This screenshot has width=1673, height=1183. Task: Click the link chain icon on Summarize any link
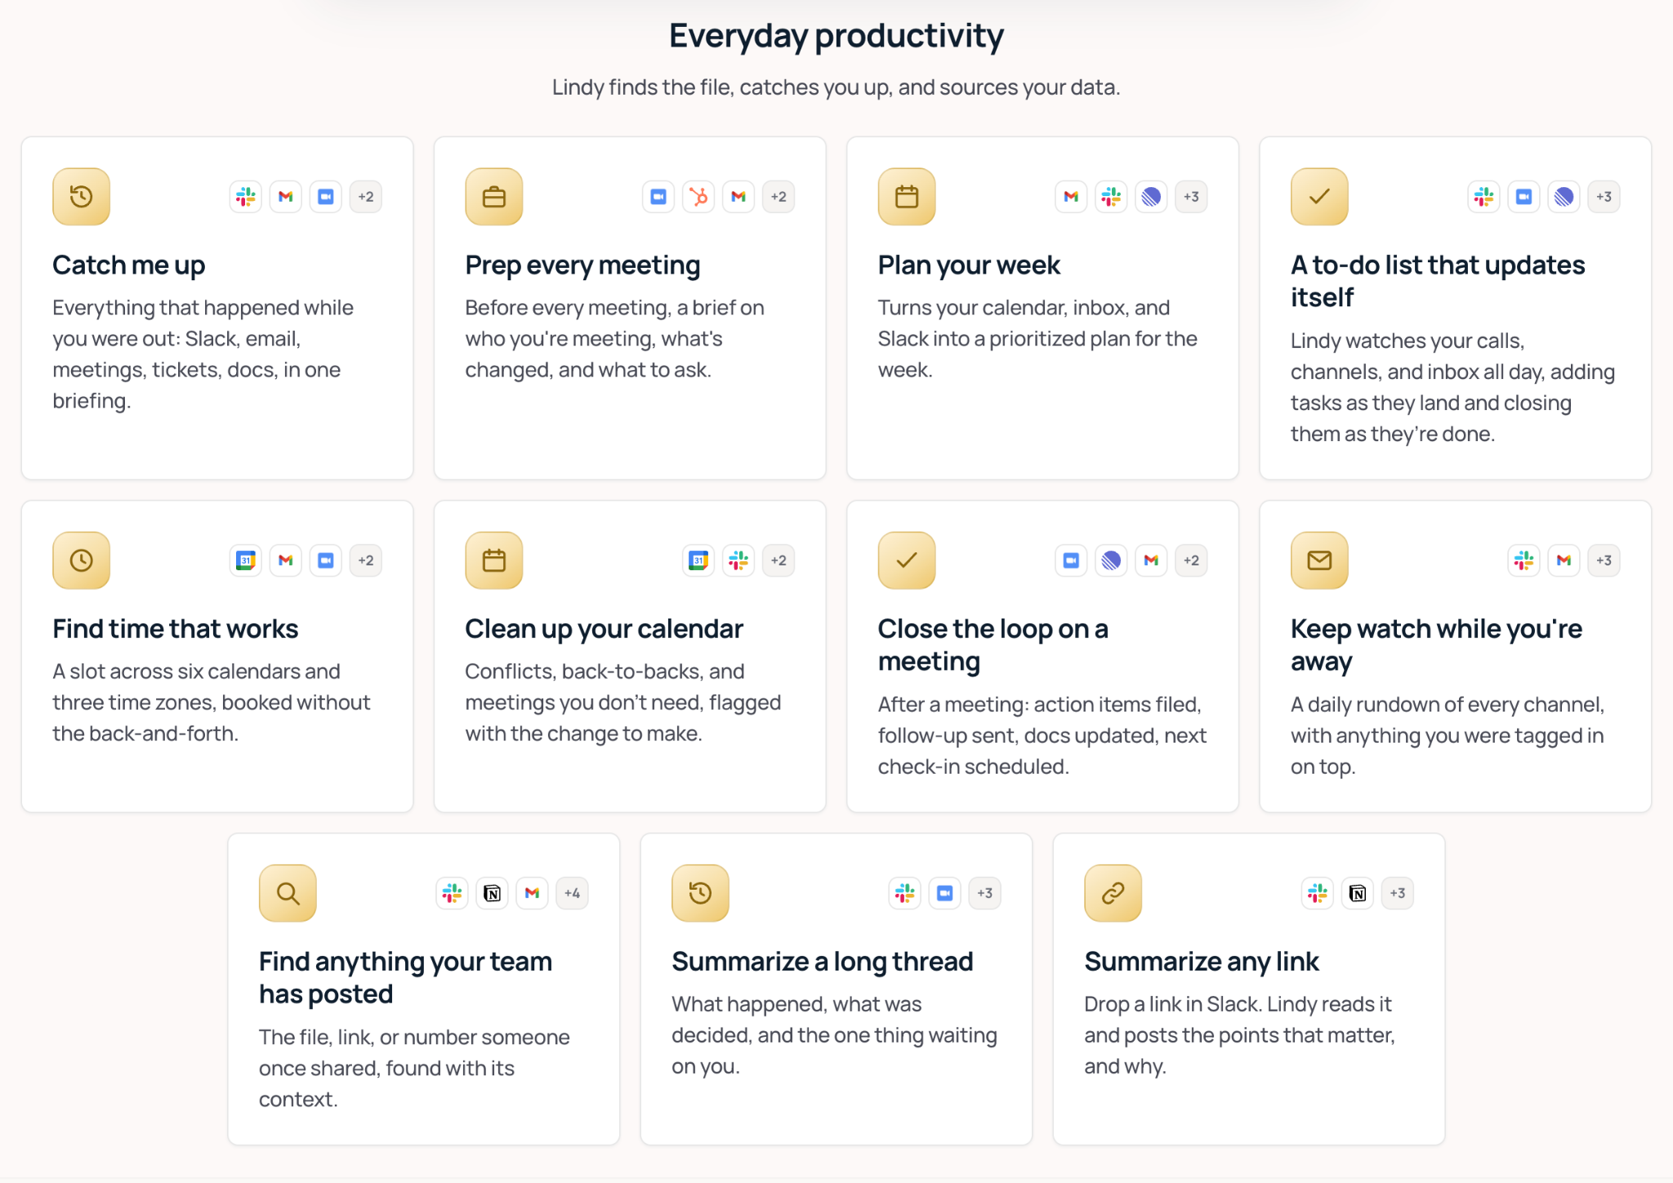pyautogui.click(x=1113, y=893)
